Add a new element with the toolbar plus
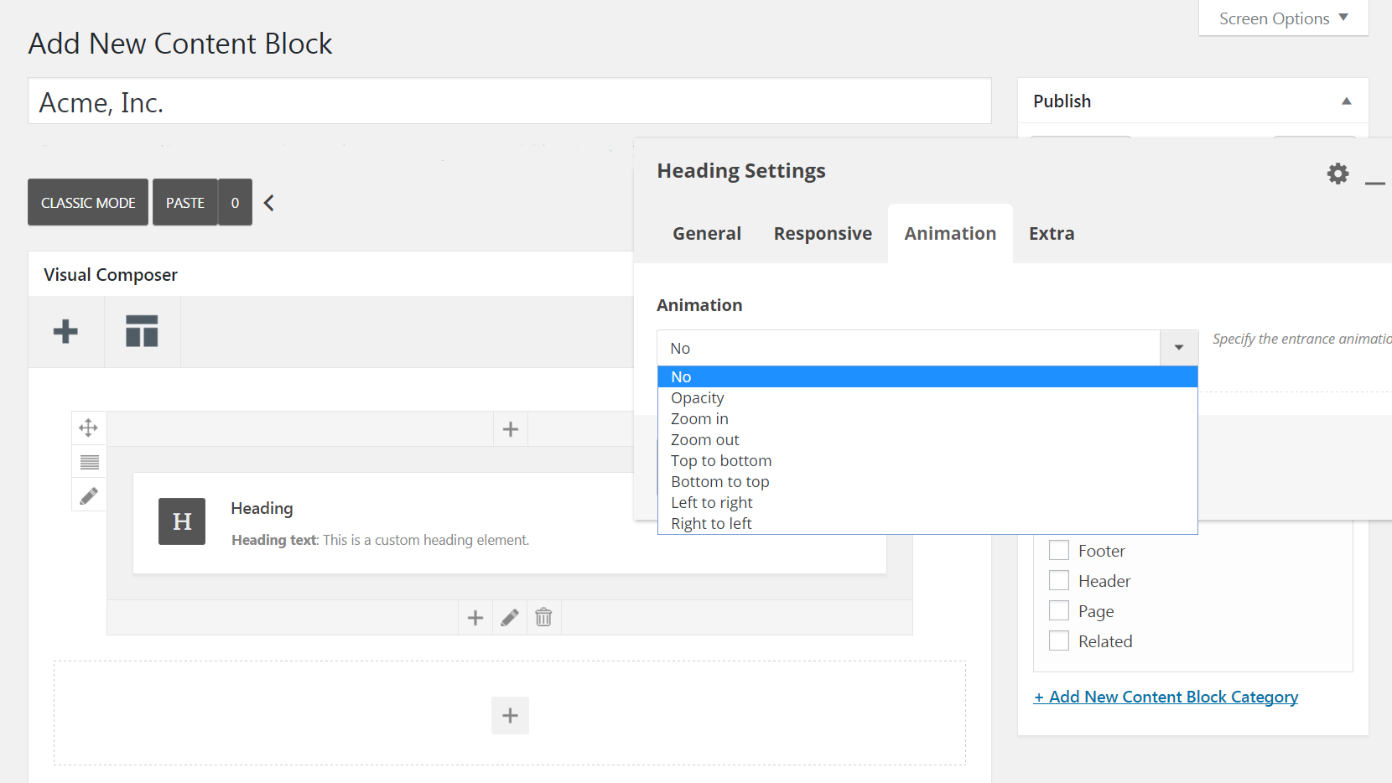This screenshot has height=783, width=1392. pyautogui.click(x=65, y=331)
